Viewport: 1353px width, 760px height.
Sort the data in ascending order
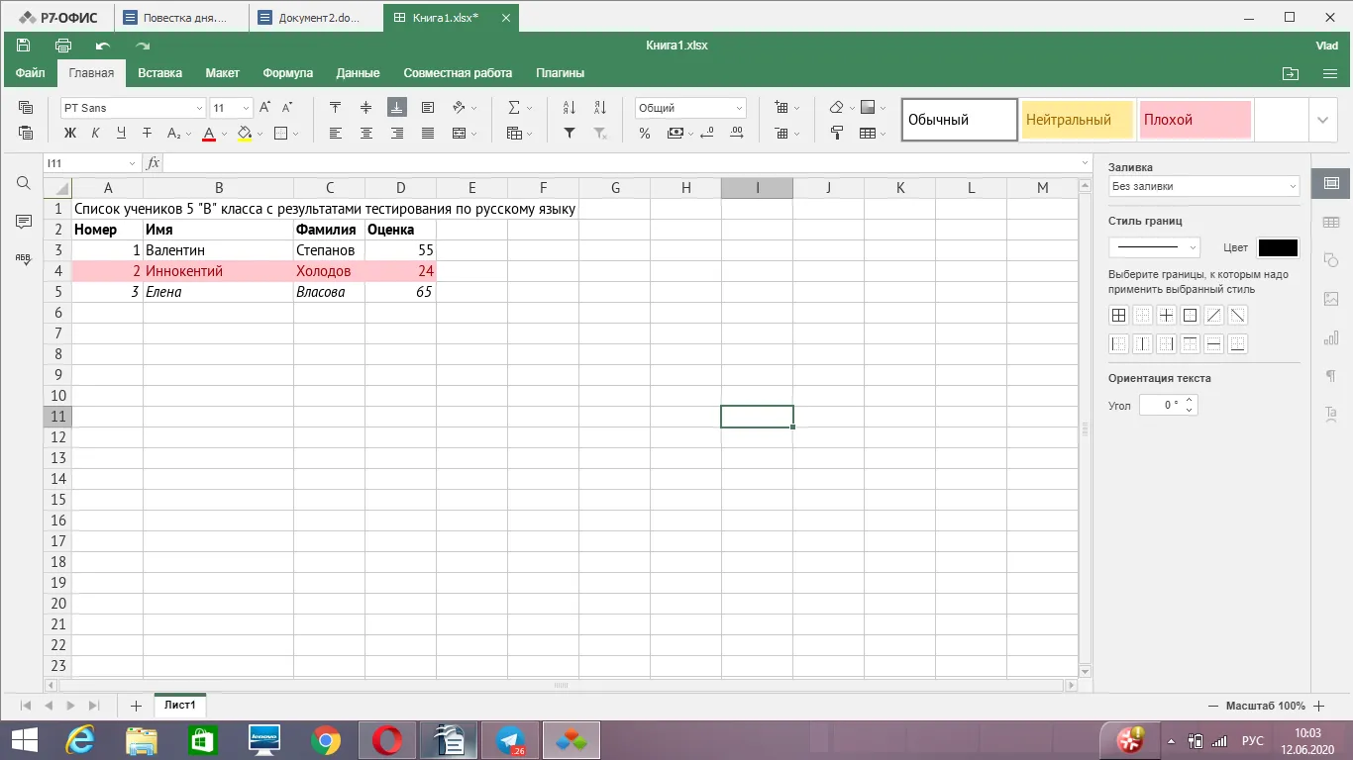point(570,108)
